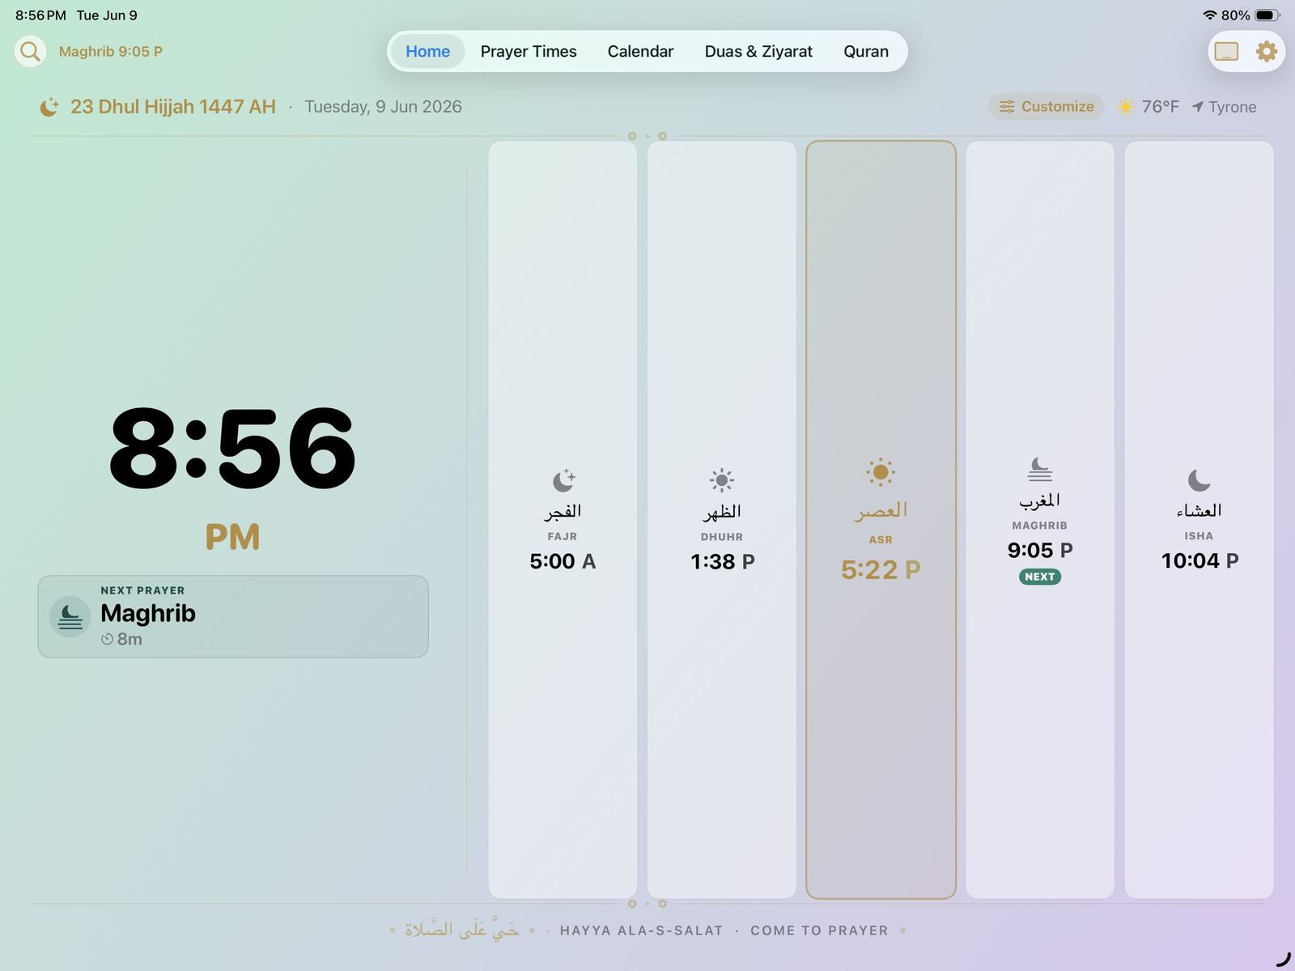1295x971 pixels.
Task: Tap the Tyrone location label
Action: 1233,107
